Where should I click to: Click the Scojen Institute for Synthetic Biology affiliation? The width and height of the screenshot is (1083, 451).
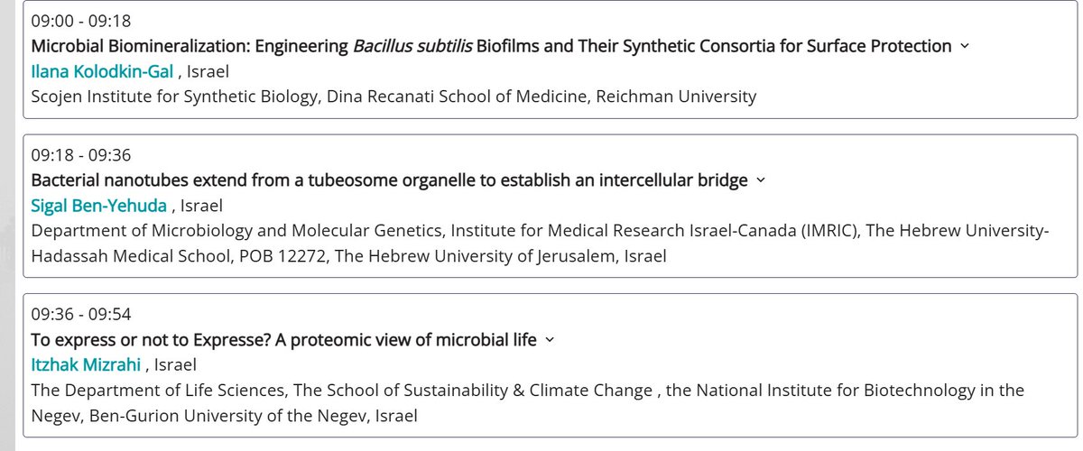(393, 96)
